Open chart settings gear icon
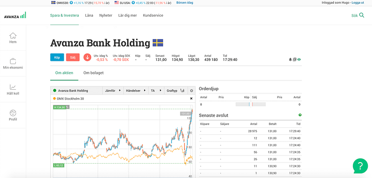Viewport: 372px width, 178px height. click(x=192, y=91)
